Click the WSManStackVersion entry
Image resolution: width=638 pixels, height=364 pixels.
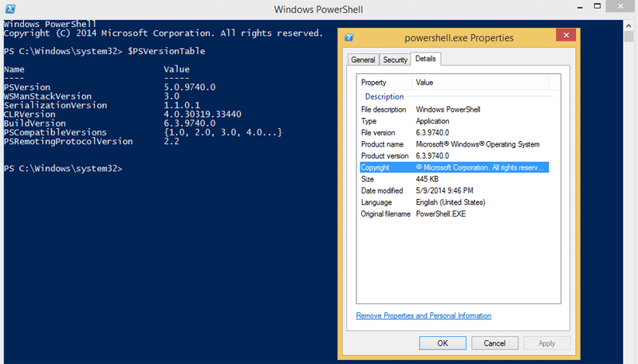tap(48, 96)
